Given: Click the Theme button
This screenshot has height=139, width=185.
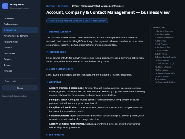Looking at the screenshot, I should [20, 88].
